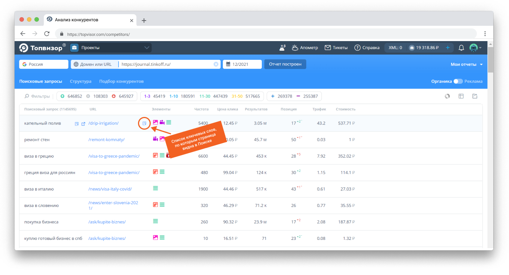Click the blue plus to add balance
This screenshot has width=509, height=275.
click(x=448, y=48)
